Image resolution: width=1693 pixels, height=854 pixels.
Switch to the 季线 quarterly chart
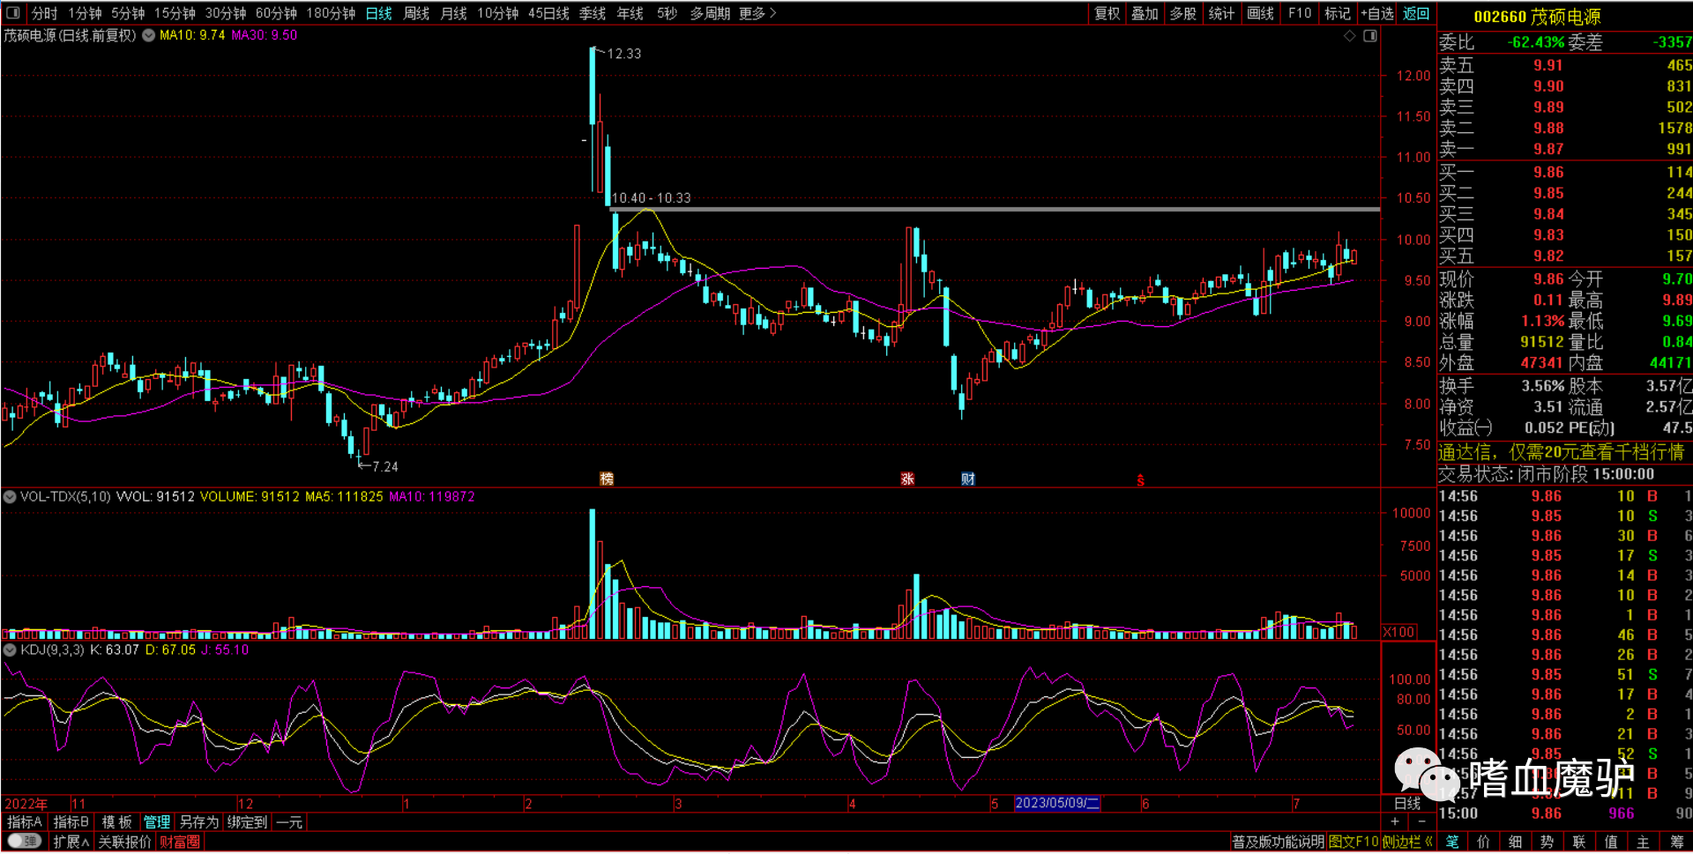coord(593,13)
